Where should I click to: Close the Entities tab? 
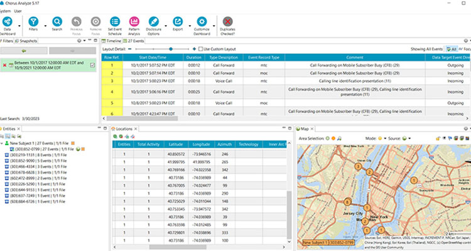click(19, 129)
